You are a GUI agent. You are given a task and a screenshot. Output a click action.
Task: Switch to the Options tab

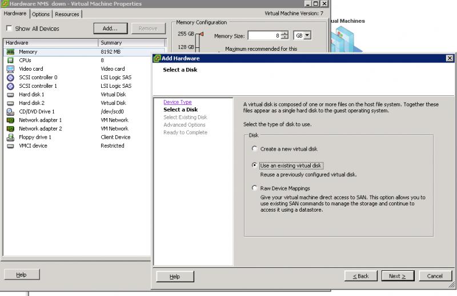41,14
